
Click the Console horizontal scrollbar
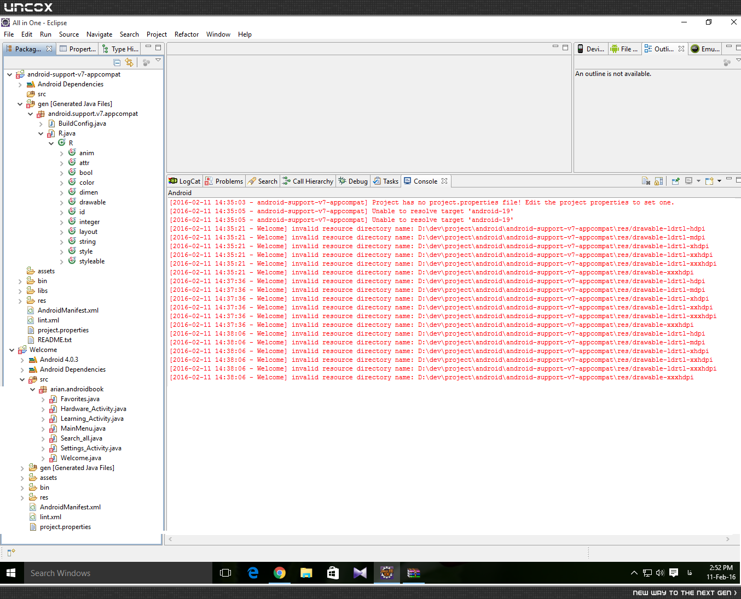[449, 539]
